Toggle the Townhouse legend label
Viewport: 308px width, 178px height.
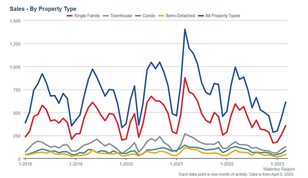(121, 16)
